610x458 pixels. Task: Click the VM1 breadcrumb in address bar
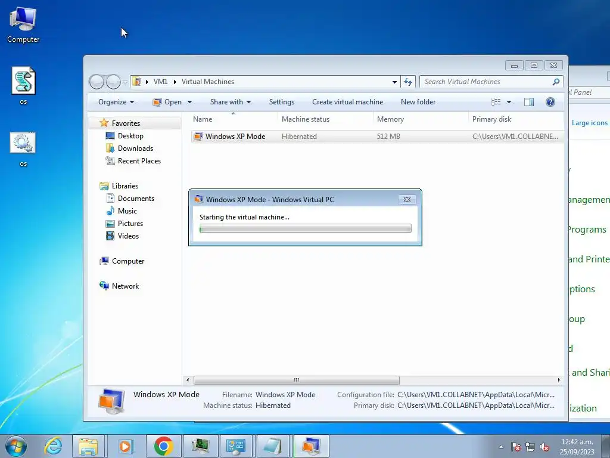[x=160, y=82]
